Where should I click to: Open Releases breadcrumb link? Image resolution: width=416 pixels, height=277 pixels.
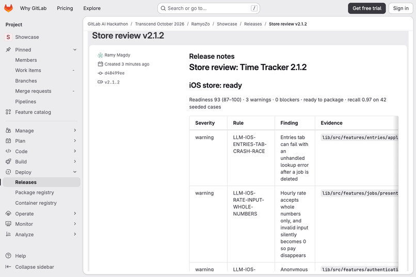pos(253,24)
